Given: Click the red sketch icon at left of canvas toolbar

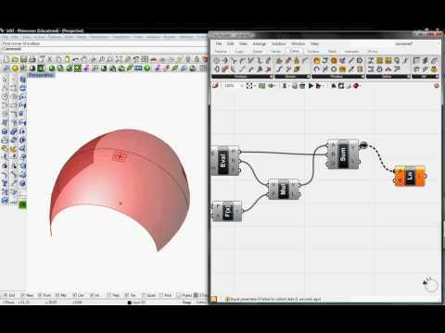Looking at the screenshot, I should pyautogui.click(x=215, y=85).
